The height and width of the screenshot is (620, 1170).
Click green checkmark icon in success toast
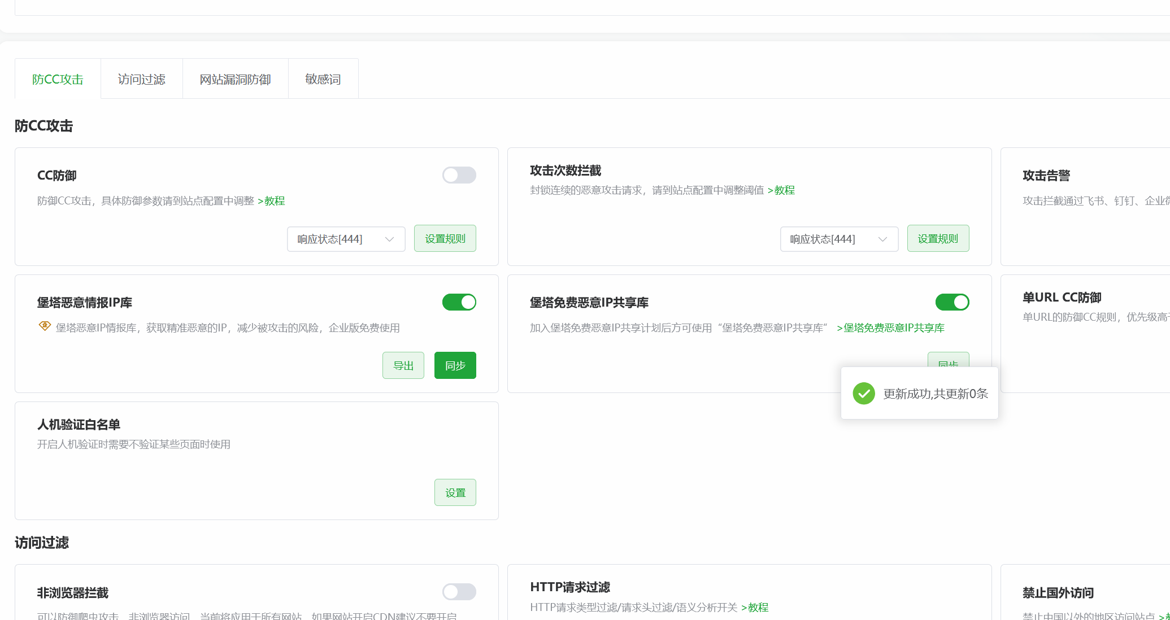tap(864, 394)
